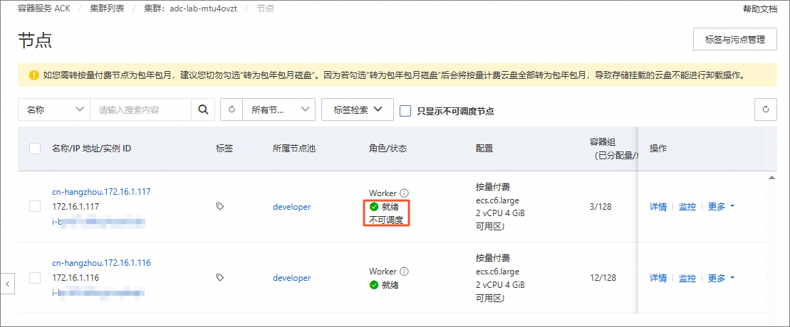790x327 pixels.
Task: Click 详情 for node 172.16.1.116
Action: pyautogui.click(x=658, y=278)
